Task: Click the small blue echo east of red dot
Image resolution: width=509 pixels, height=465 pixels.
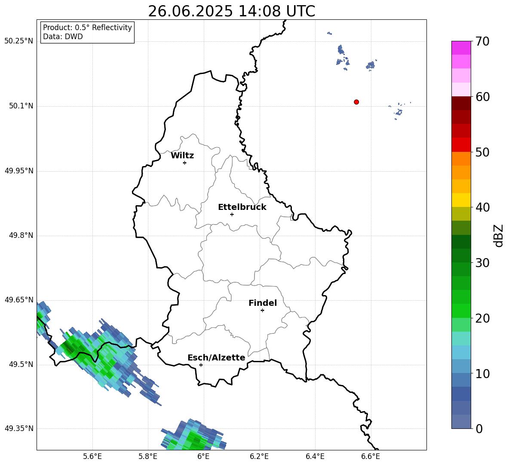Action: (x=399, y=111)
